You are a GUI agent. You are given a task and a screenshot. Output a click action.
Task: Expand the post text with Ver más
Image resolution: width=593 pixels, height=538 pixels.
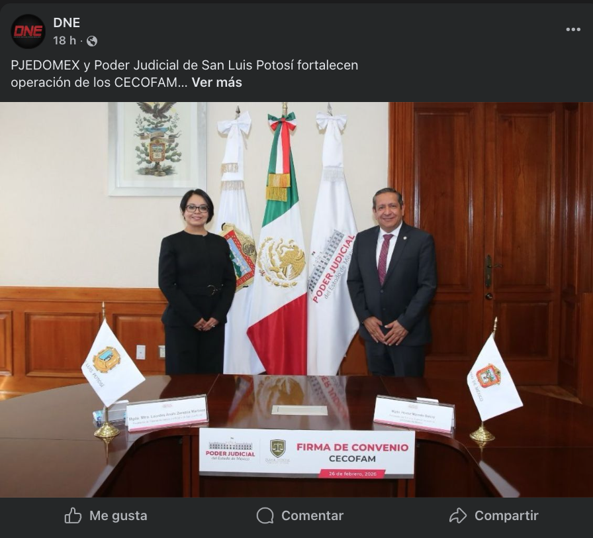[x=216, y=82]
